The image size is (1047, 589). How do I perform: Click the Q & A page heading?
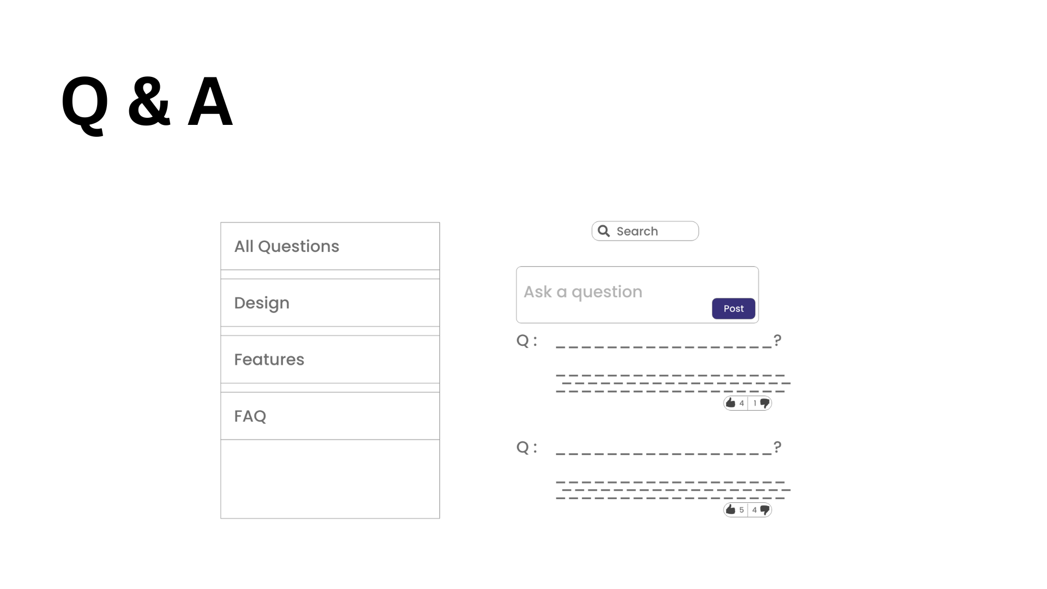coord(147,103)
